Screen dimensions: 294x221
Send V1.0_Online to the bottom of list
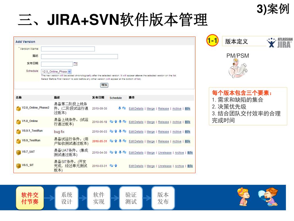pyautogui.click(x=124, y=122)
